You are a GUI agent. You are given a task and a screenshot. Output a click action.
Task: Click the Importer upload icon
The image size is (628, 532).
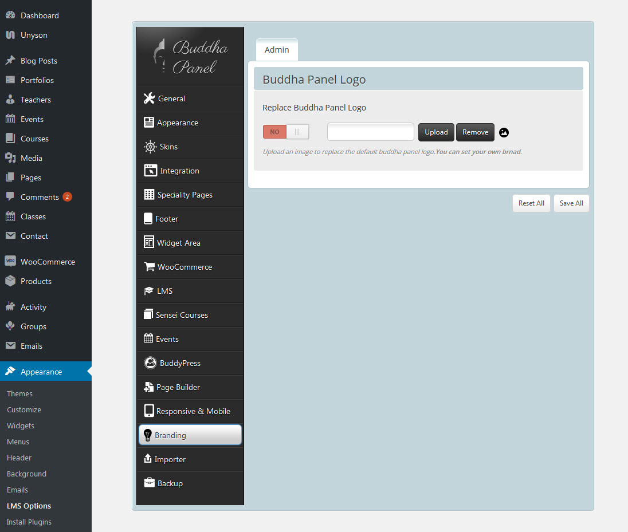tap(148, 459)
